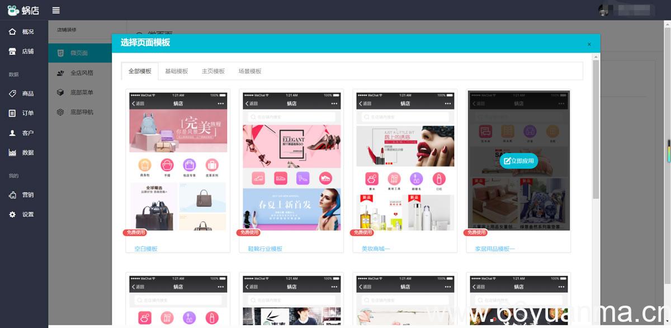Click the 微页面 HTML5 icon
This screenshot has height=328, width=671.
coord(60,53)
